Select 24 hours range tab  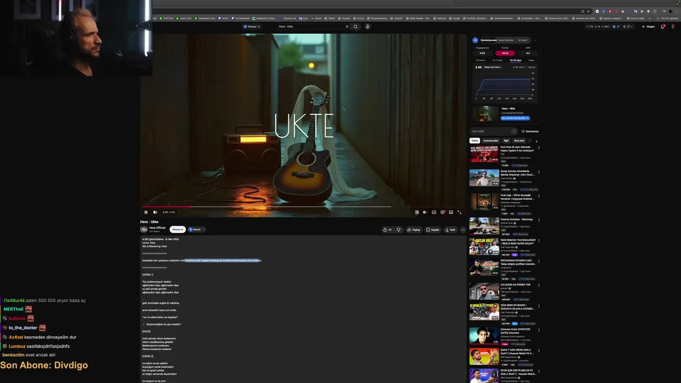[480, 60]
